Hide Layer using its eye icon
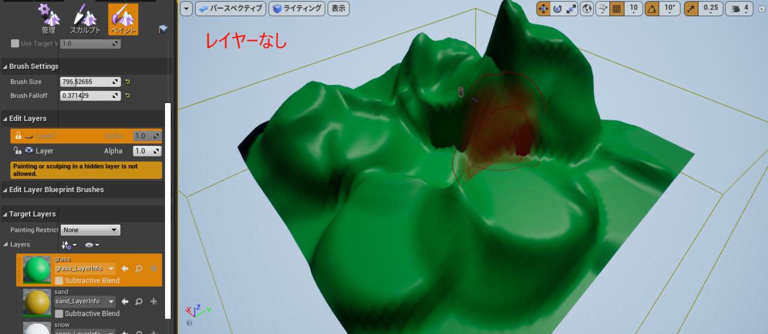 [29, 151]
